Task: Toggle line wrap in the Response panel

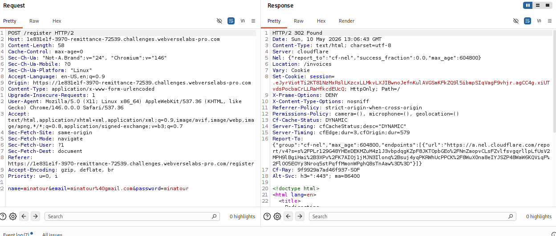Action: (x=528, y=21)
